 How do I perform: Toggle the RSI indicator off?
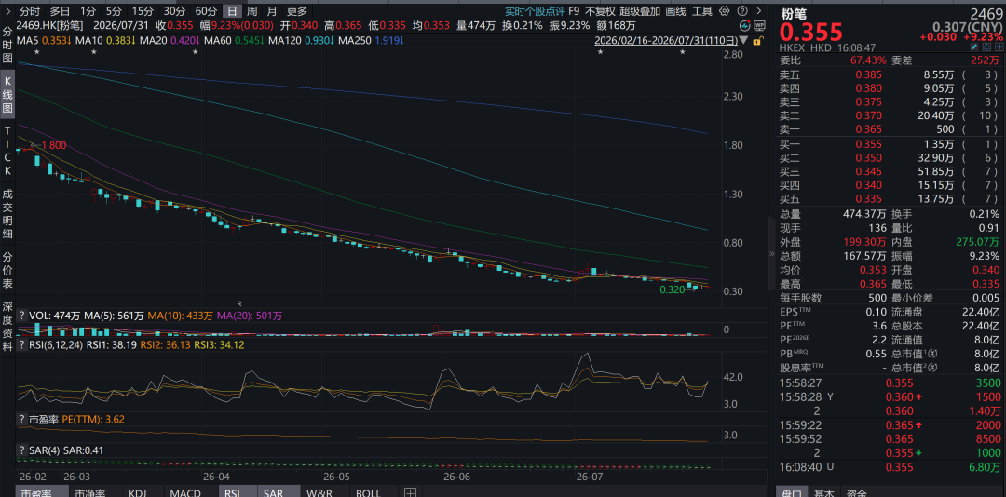(x=232, y=492)
